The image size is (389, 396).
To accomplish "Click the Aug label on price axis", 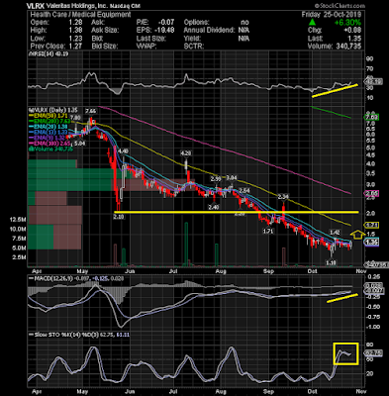I will pyautogui.click(x=220, y=271).
